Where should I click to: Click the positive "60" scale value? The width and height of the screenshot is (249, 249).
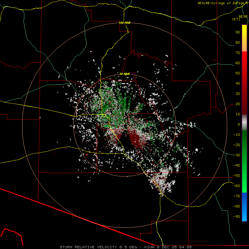coord(238,63)
